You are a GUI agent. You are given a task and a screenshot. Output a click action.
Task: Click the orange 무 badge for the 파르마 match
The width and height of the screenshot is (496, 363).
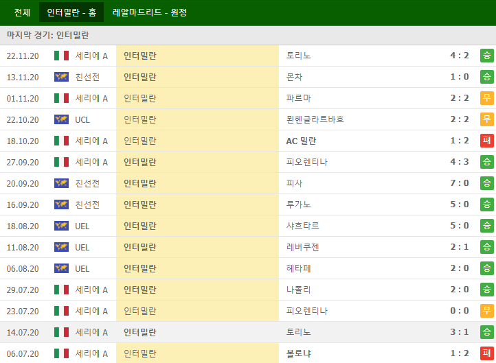(x=487, y=98)
